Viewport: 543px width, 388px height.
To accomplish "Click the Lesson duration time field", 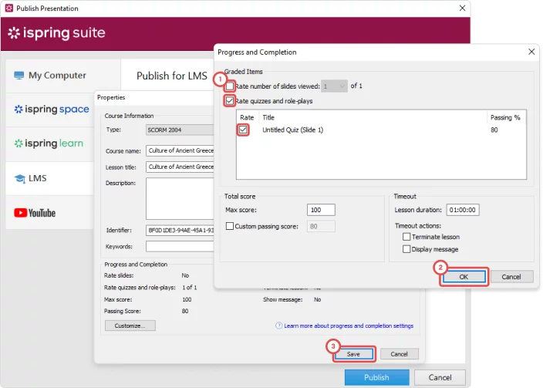I will [463, 210].
